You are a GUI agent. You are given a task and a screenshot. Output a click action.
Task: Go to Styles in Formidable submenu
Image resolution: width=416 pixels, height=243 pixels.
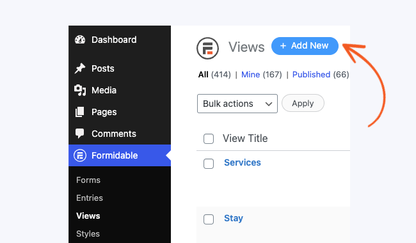click(x=88, y=233)
